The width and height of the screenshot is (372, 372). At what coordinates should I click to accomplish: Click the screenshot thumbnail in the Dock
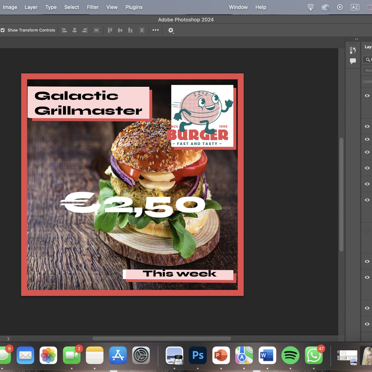(347, 357)
